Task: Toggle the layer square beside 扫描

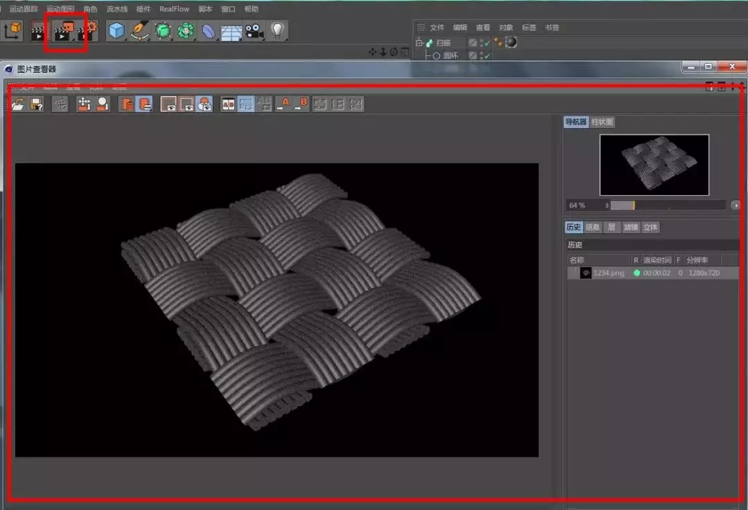Action: coord(472,43)
